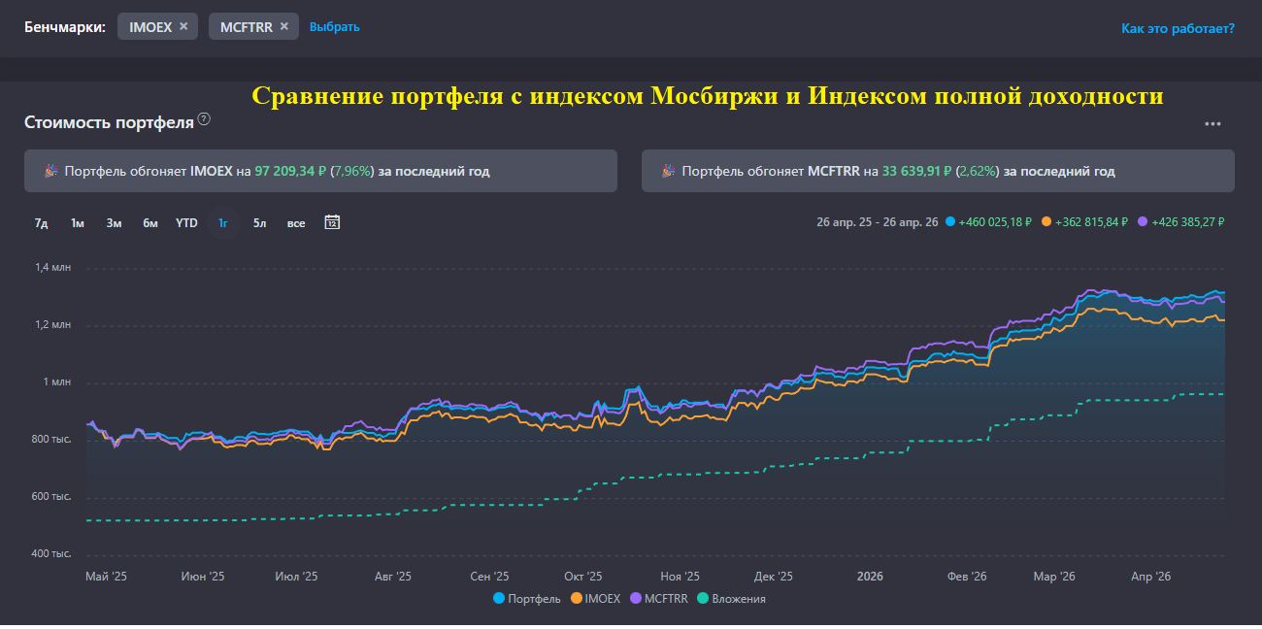Toggle the MCFTRR legend series
1262x629 pixels.
659,599
